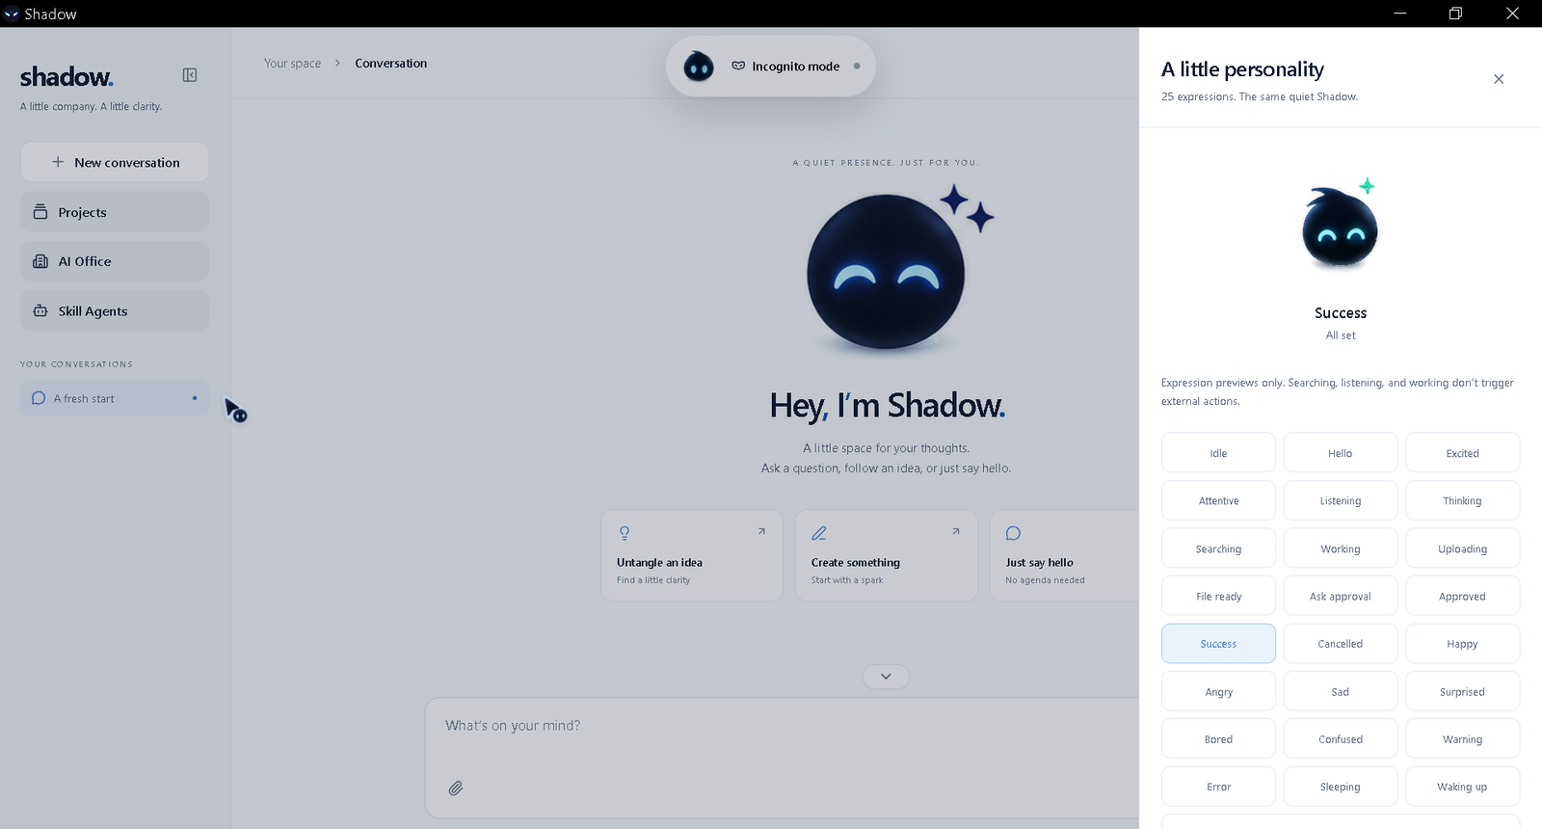Select the Warning expression

1462,739
